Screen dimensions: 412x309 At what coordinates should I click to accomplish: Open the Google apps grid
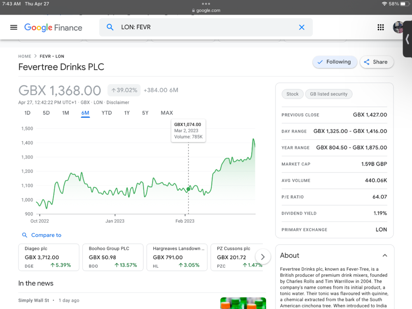point(380,27)
